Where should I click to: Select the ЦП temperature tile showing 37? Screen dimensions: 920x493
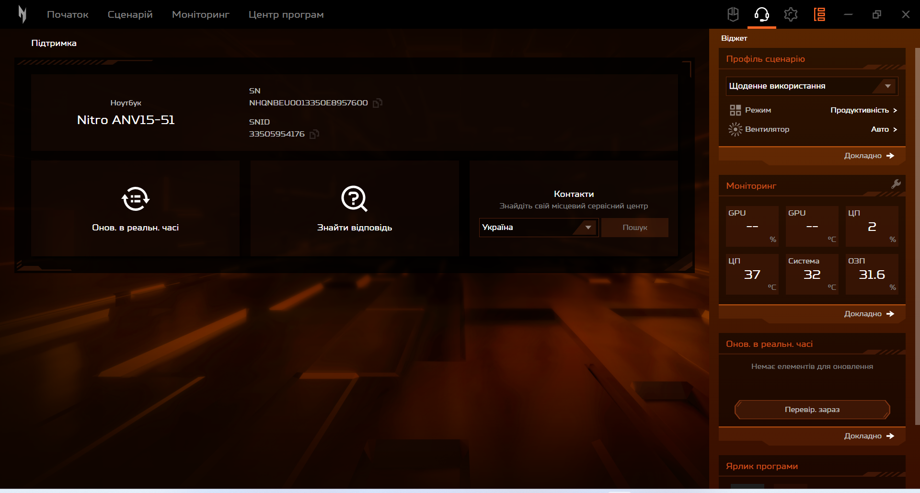(x=752, y=274)
